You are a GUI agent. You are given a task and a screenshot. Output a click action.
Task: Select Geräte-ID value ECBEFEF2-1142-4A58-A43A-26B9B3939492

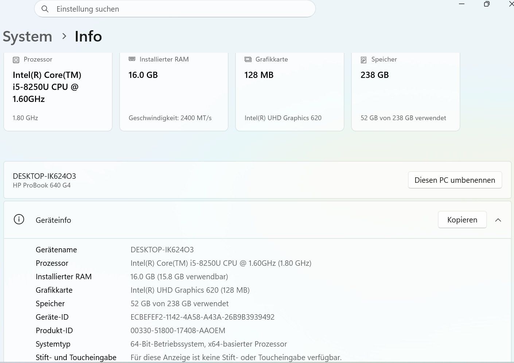tap(202, 317)
